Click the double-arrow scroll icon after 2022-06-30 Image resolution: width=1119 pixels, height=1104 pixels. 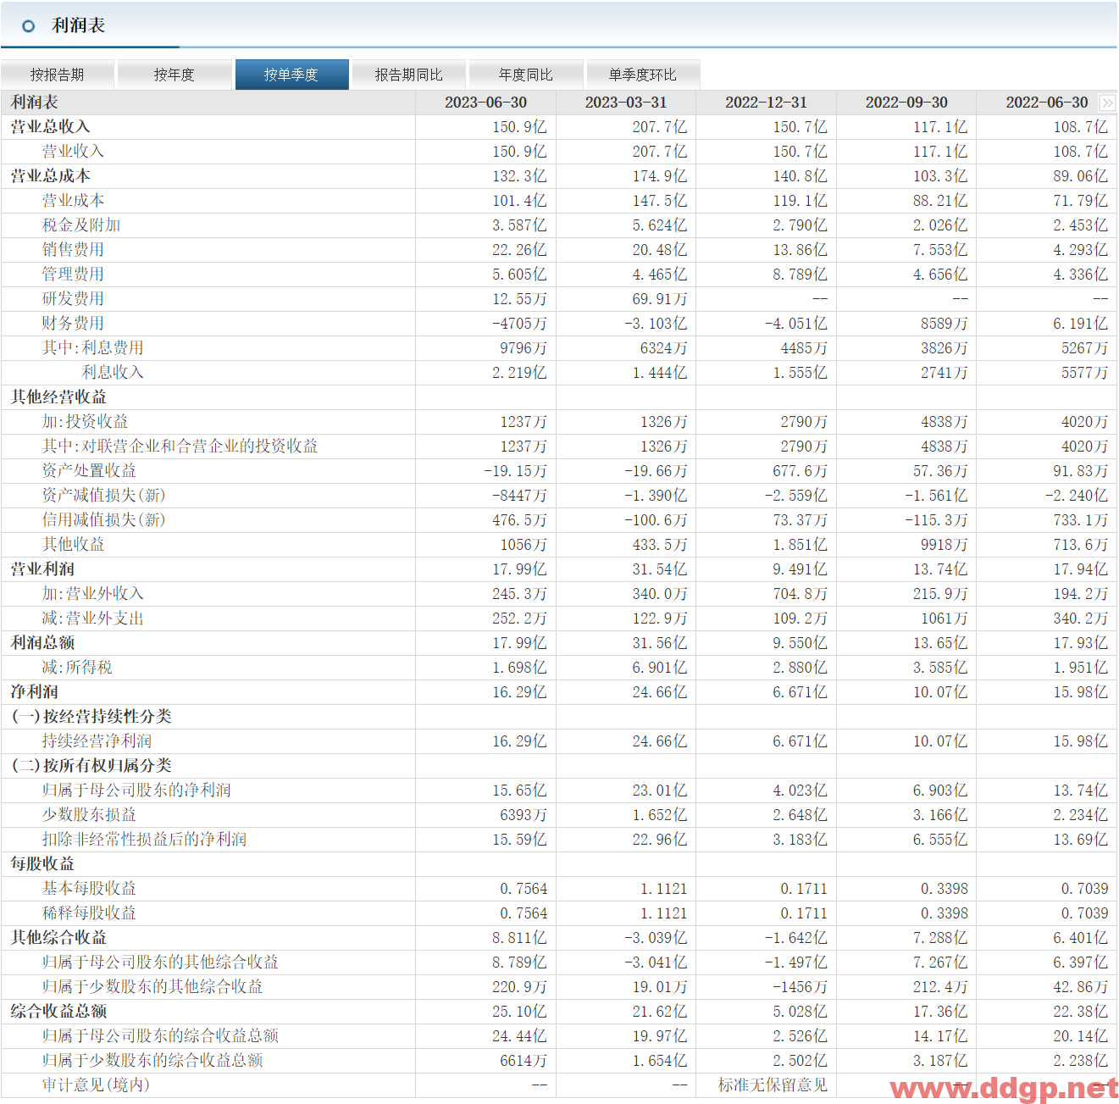tap(1107, 103)
